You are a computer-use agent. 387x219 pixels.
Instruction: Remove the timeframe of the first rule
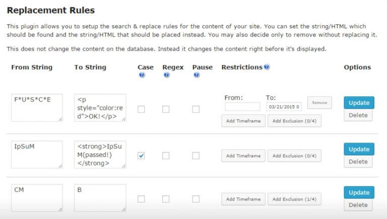tap(319, 102)
